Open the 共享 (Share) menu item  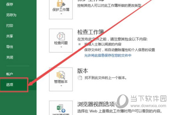click(x=10, y=36)
